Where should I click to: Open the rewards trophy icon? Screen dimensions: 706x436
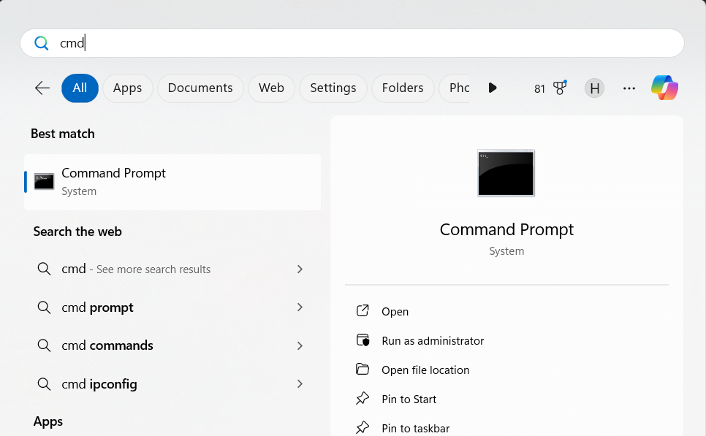(560, 88)
